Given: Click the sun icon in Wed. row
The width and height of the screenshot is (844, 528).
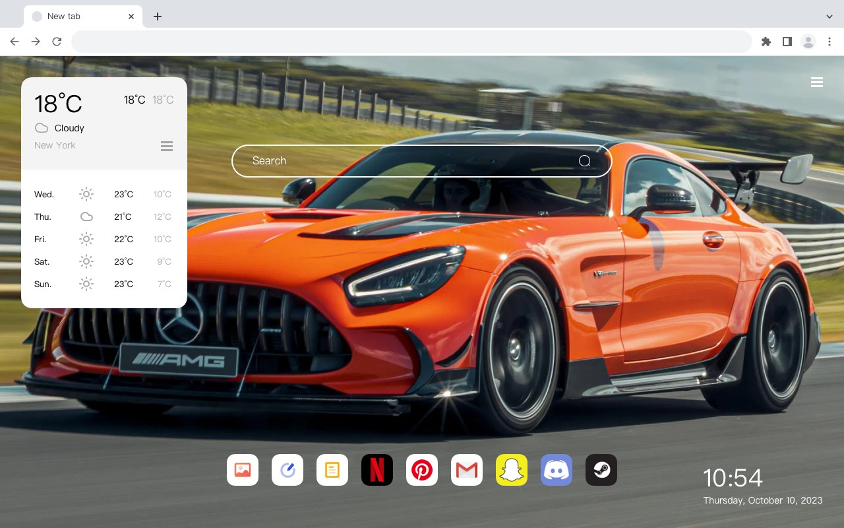Looking at the screenshot, I should tap(86, 194).
